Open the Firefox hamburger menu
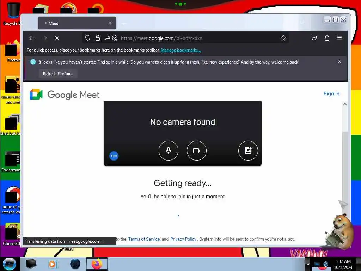Image resolution: width=361 pixels, height=271 pixels. coord(339,37)
